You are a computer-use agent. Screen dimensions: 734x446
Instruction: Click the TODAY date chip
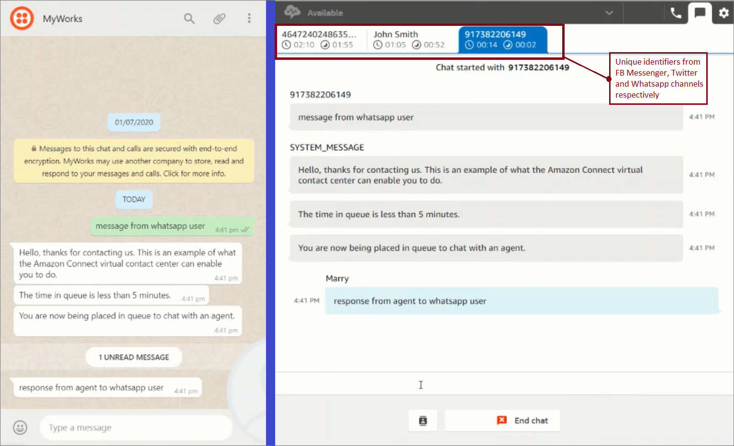(134, 200)
